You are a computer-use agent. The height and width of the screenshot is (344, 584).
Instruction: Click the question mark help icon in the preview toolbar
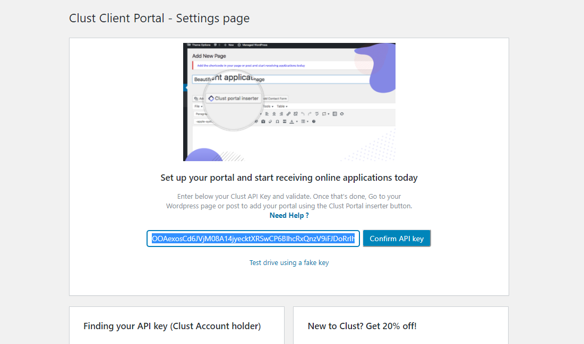[x=314, y=121]
